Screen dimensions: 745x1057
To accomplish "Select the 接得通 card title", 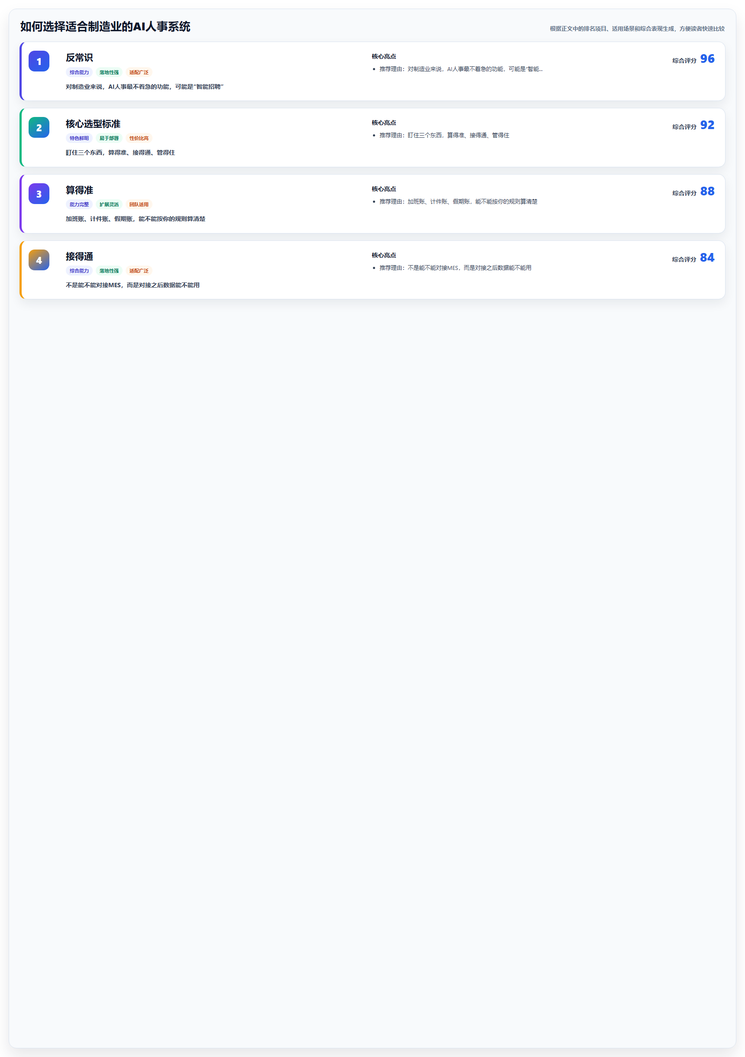I will click(79, 256).
